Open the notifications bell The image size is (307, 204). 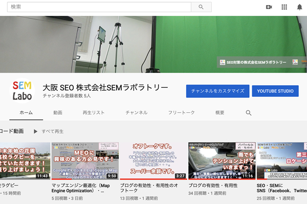299,7
